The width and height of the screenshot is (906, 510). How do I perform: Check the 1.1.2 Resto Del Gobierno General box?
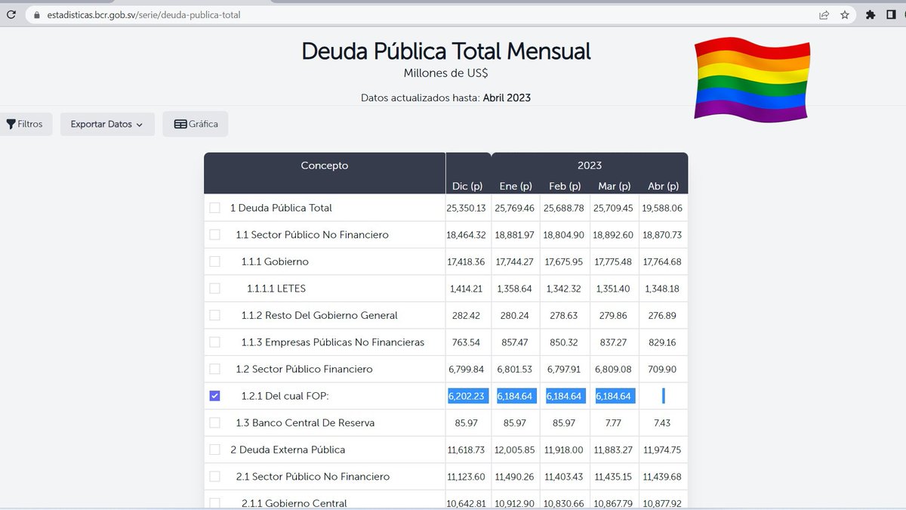click(215, 315)
